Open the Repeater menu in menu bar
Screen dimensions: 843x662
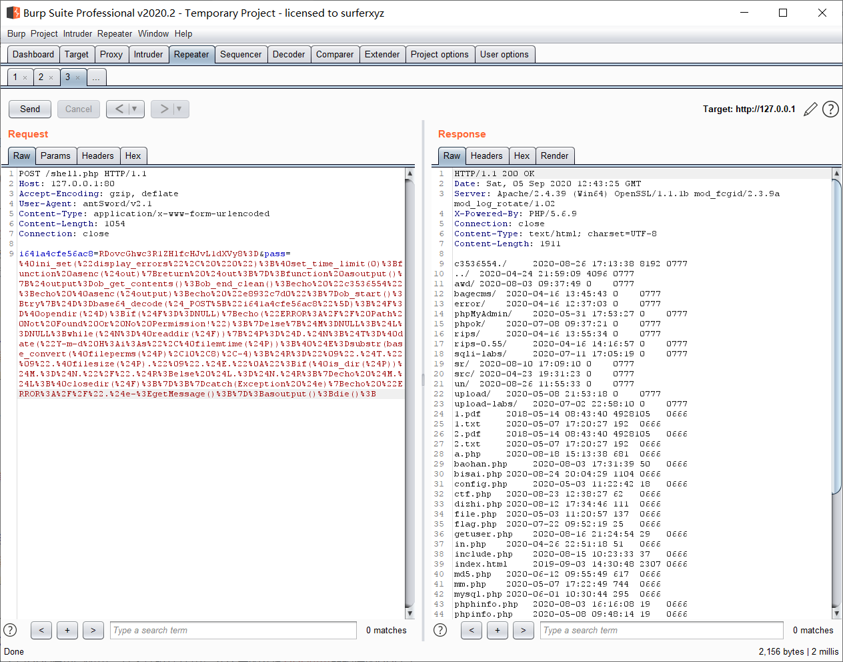click(115, 34)
